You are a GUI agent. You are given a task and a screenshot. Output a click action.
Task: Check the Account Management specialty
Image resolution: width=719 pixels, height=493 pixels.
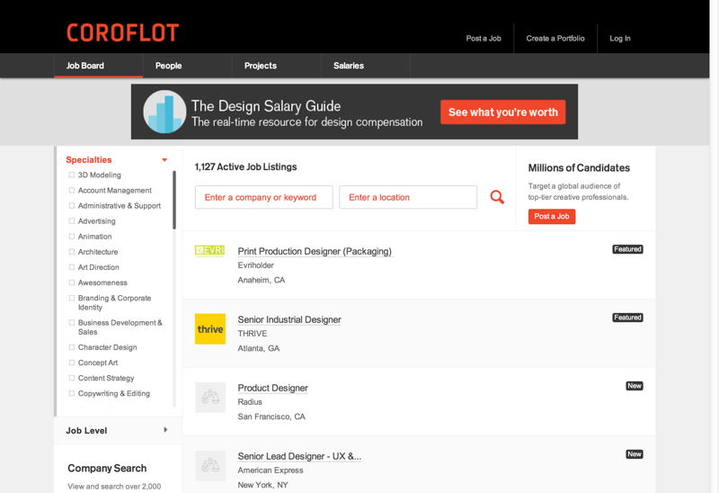coord(72,190)
